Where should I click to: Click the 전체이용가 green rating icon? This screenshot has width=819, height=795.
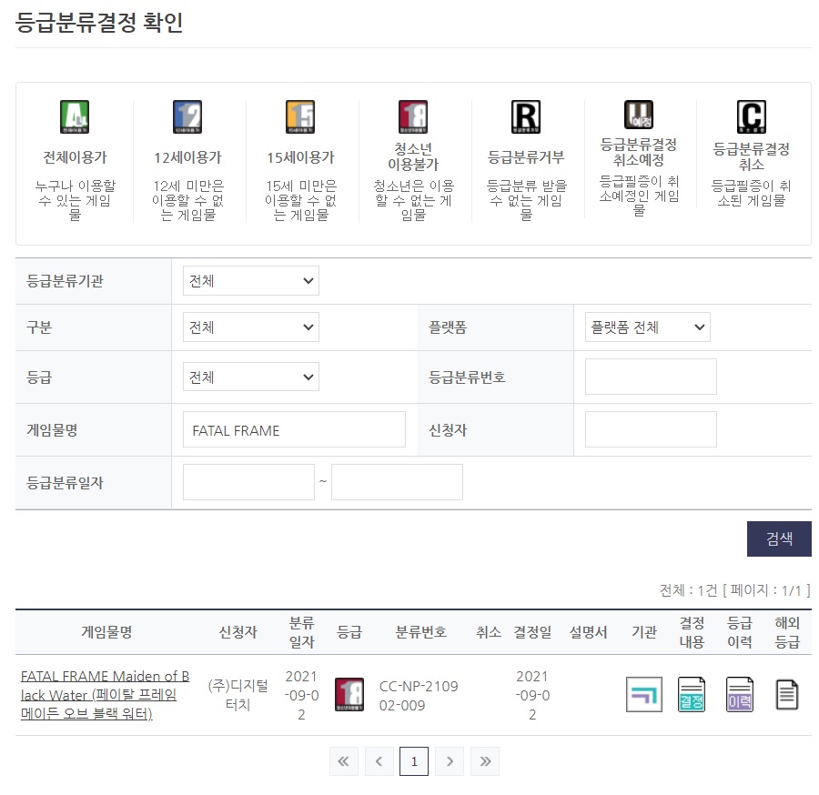click(75, 116)
